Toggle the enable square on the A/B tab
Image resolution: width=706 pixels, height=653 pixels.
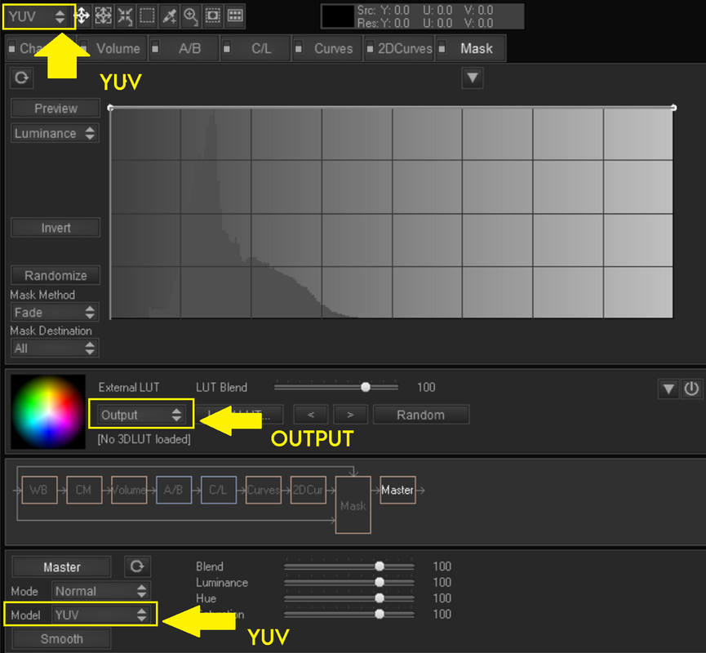[155, 48]
